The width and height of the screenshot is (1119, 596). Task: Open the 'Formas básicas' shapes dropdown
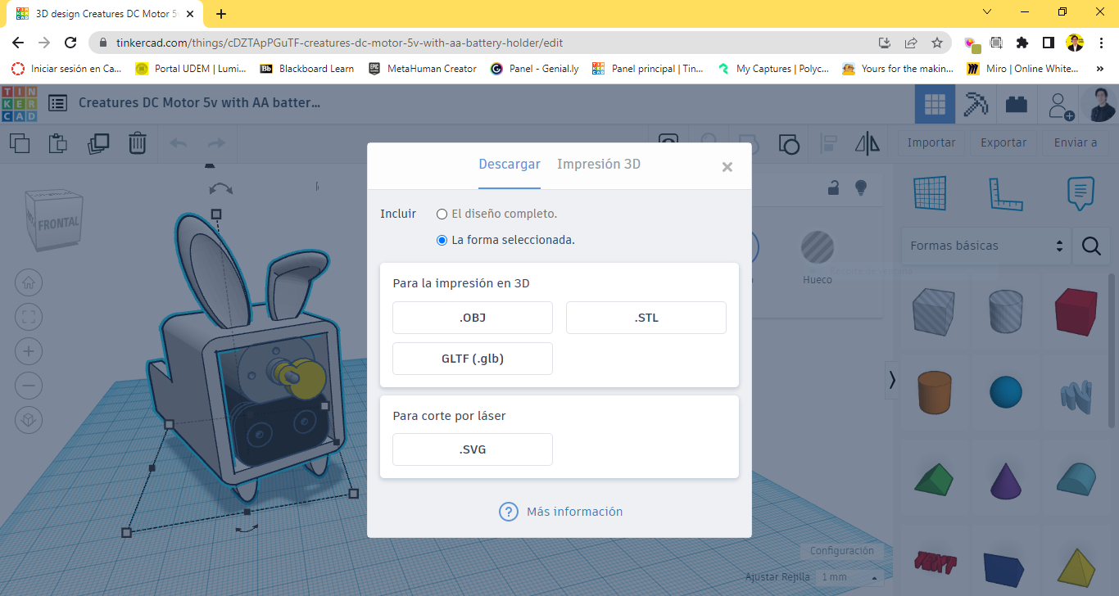tap(986, 246)
